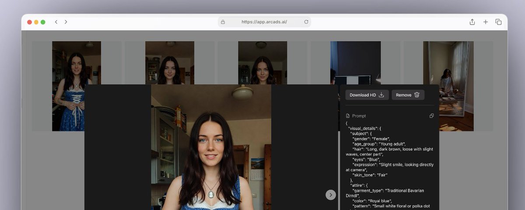Click the "expression": "Slight smile" prompt line
This screenshot has width=525, height=210.
coord(389,167)
